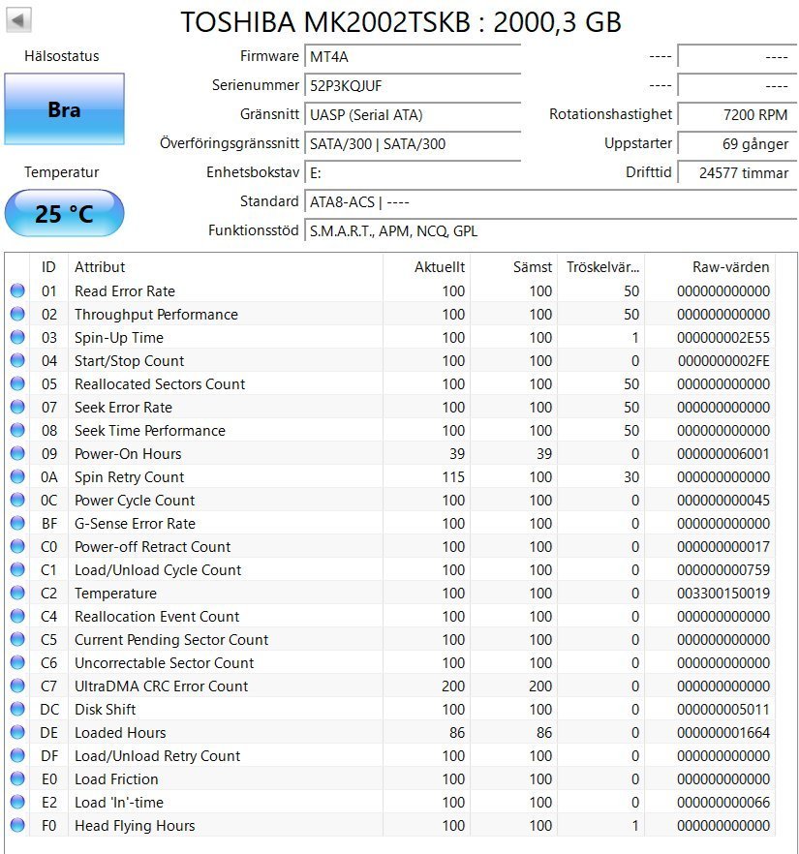Screen dimensions: 799x854
Task: Click status icon for Read Error Rate
Action: click(x=17, y=290)
